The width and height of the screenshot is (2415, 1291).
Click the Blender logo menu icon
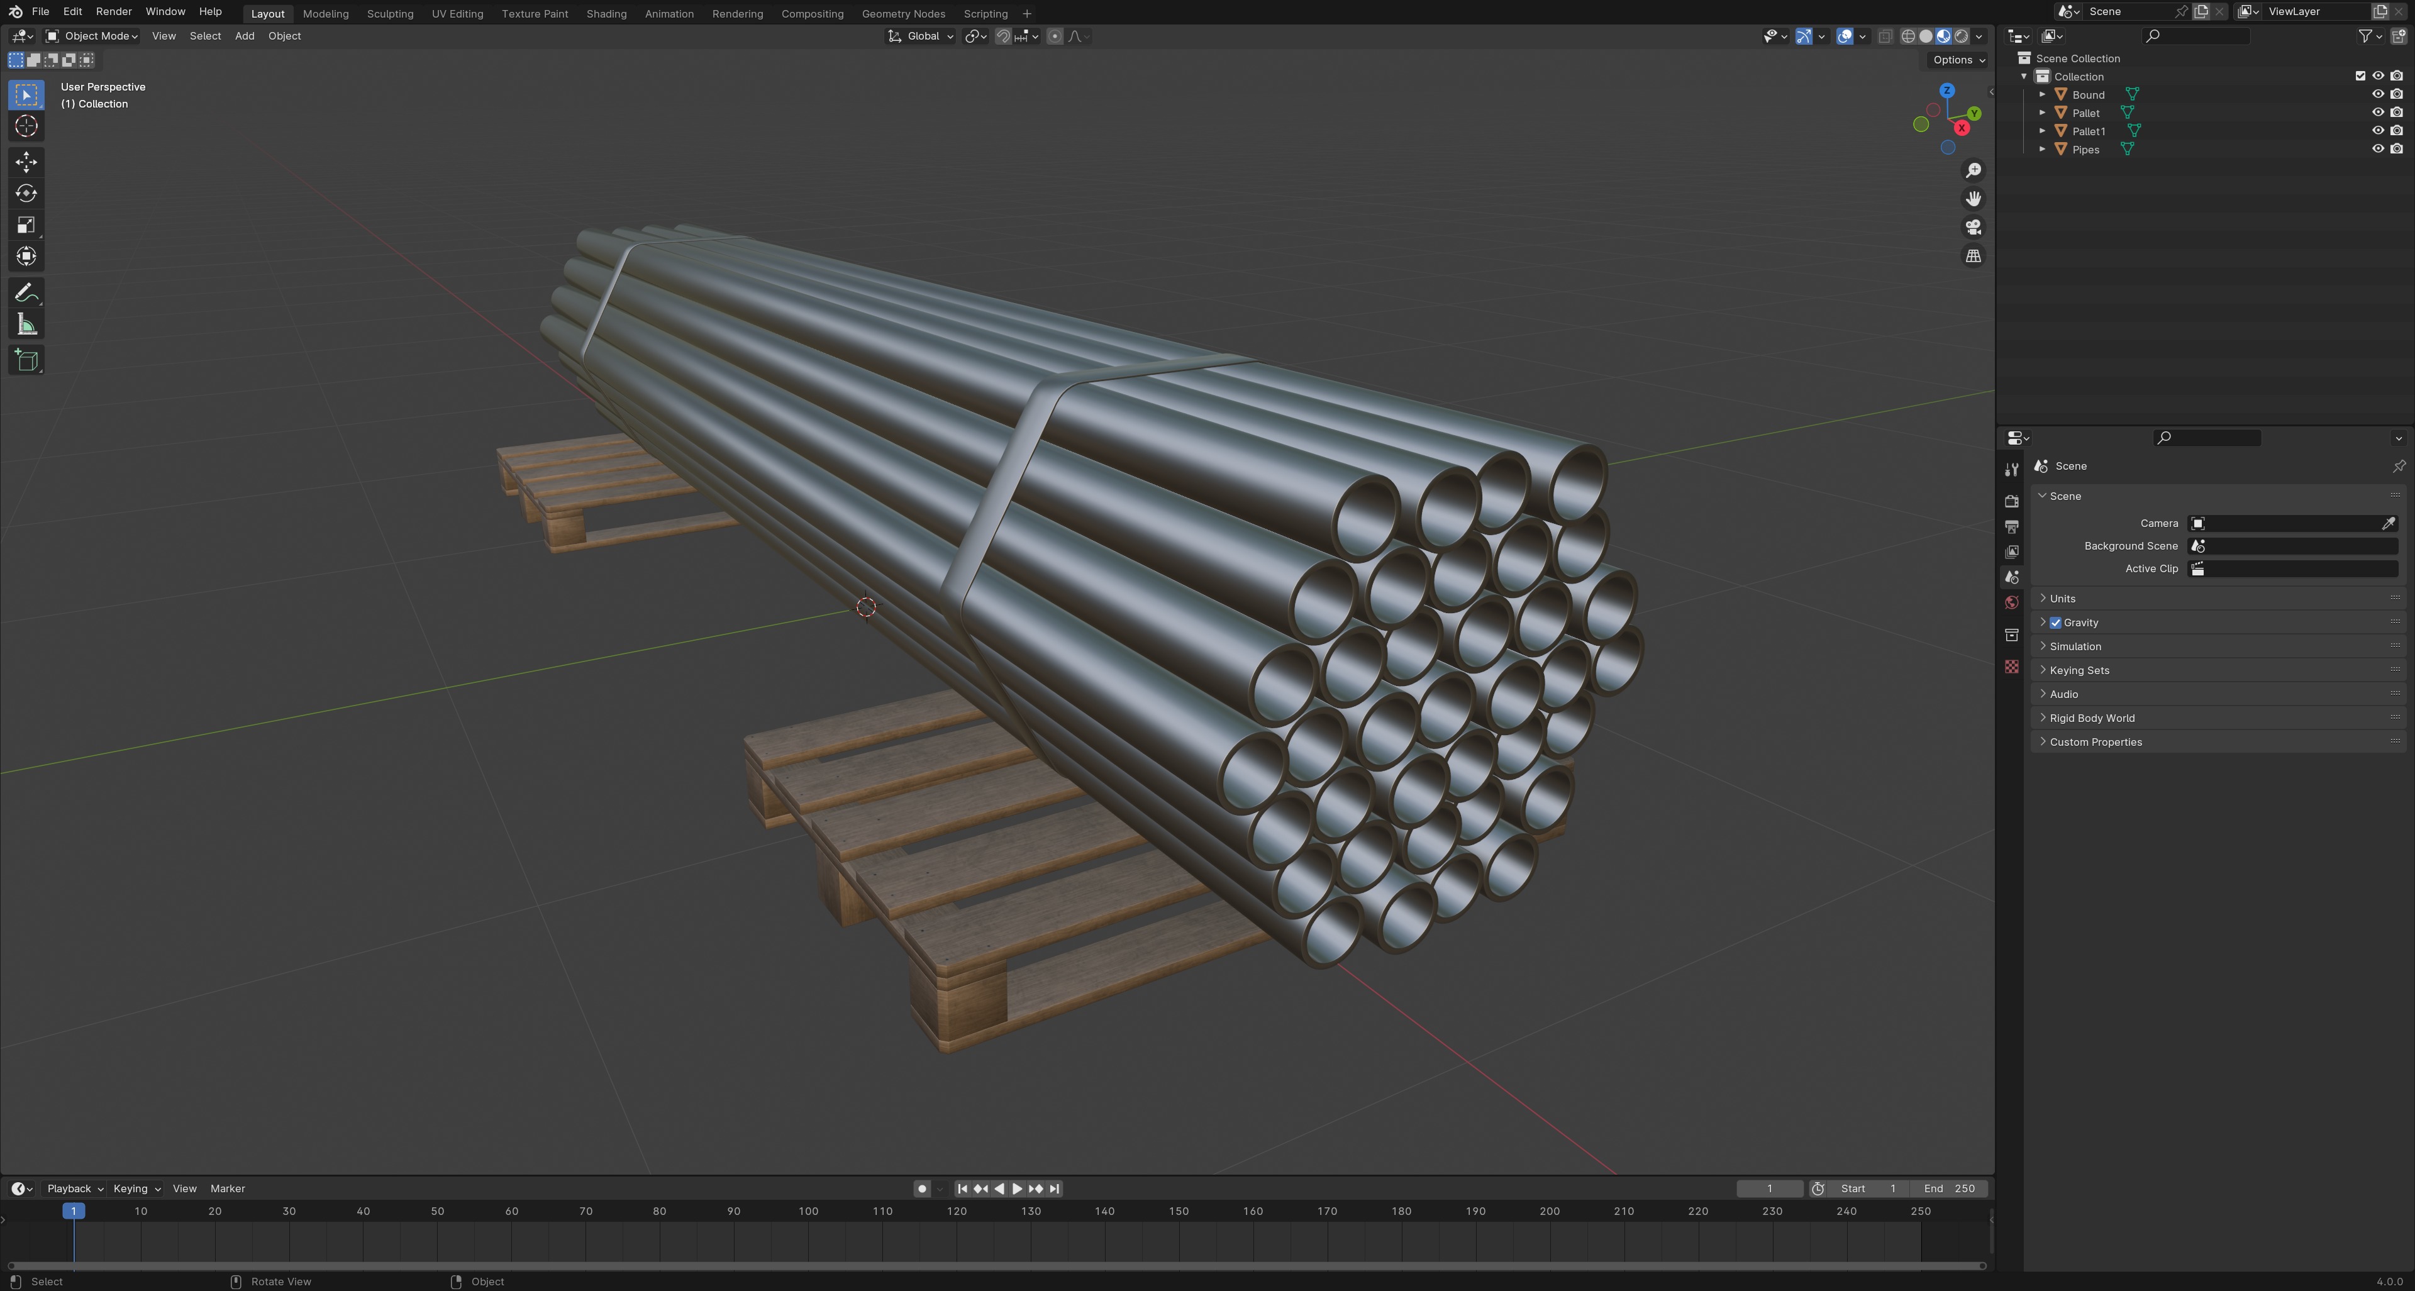tap(15, 11)
